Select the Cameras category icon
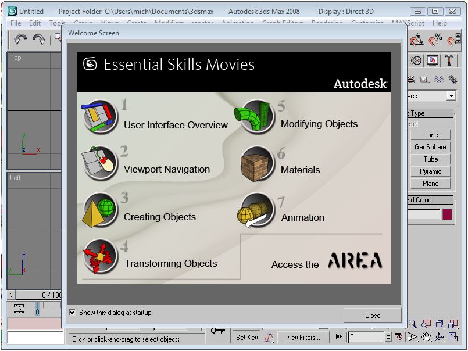468x351 pixels. point(411,80)
